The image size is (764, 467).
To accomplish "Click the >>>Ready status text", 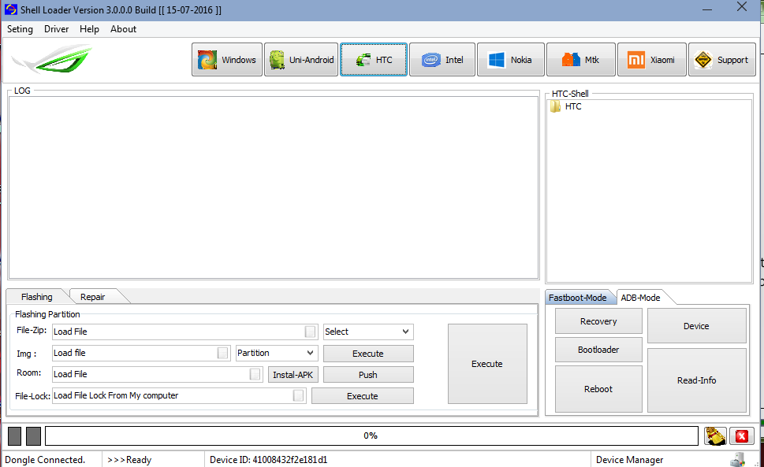I will coord(129,460).
